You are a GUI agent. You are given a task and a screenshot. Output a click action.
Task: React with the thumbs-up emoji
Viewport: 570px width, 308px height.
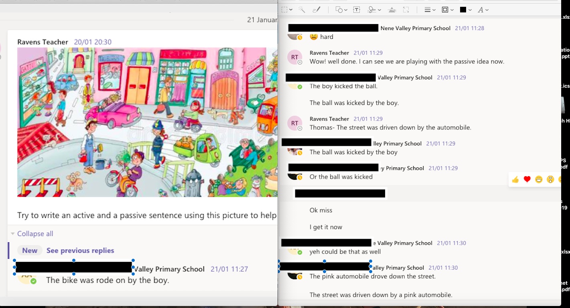coord(515,179)
